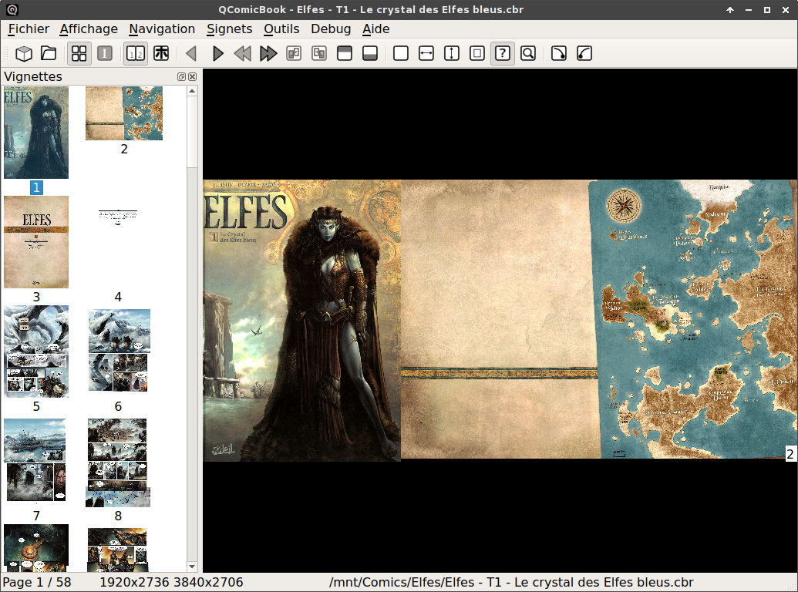The width and height of the screenshot is (798, 592).
Task: Click the toolbar drag handle
Action: [x=6, y=53]
